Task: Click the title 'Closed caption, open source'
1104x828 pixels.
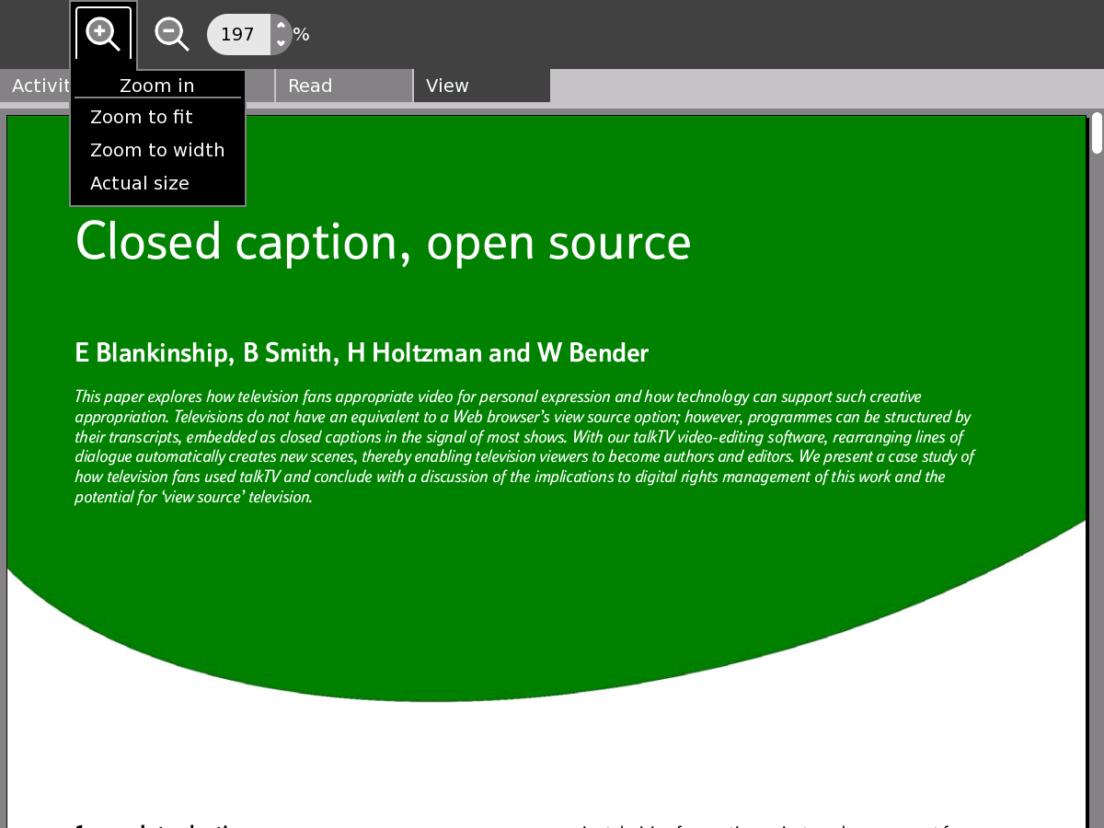Action: 383,242
